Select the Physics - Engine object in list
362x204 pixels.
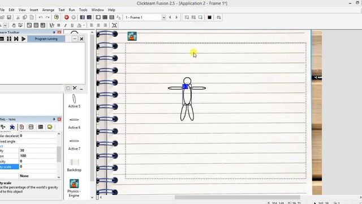point(74,188)
